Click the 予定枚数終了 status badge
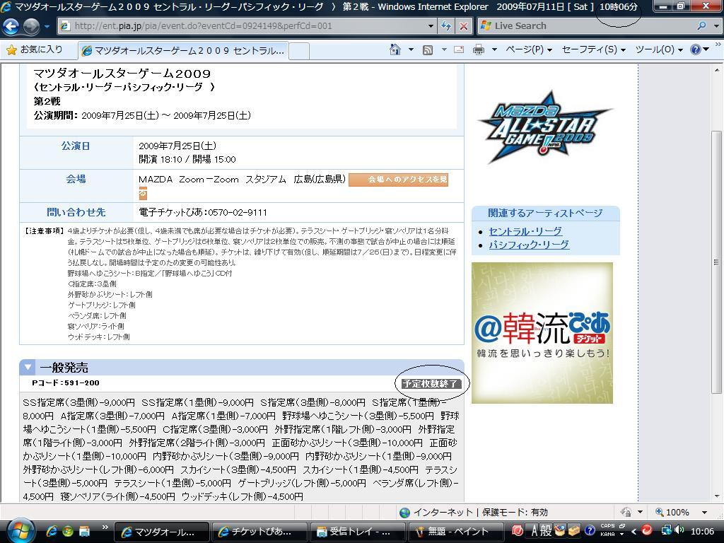 tap(431, 384)
